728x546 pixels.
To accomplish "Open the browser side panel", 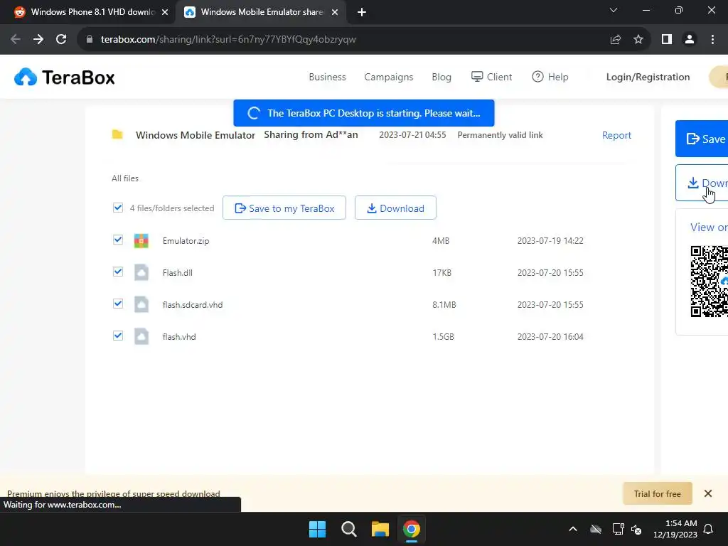I will (x=667, y=40).
